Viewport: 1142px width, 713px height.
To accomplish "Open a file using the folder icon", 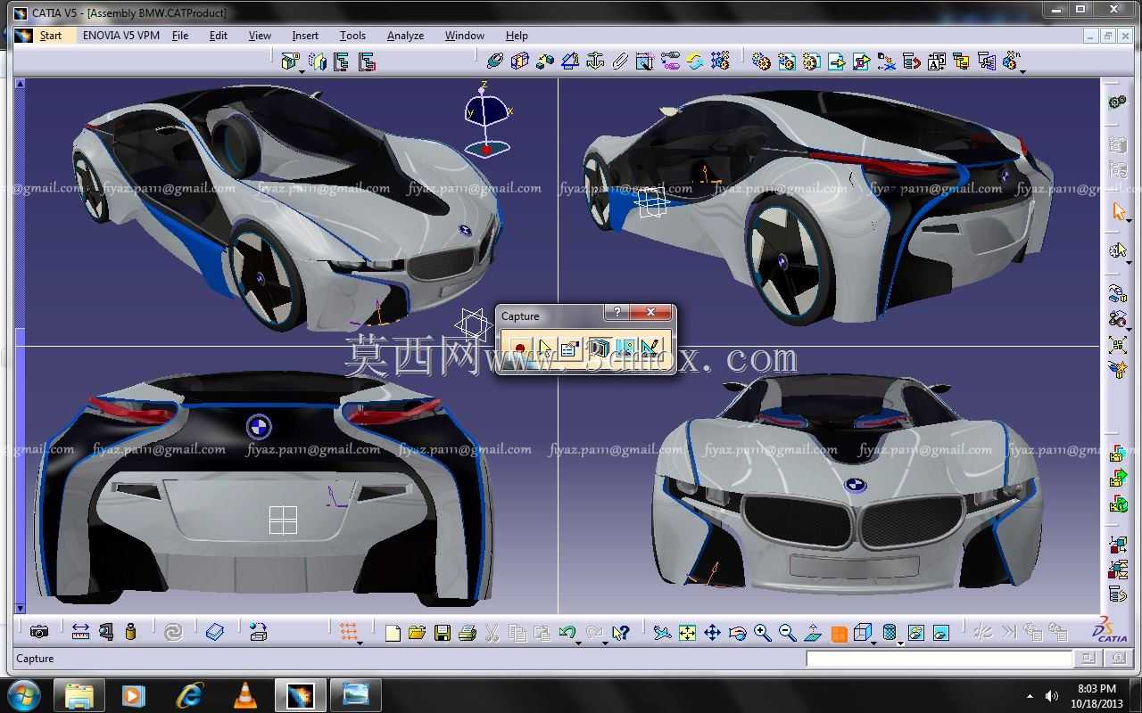I will tap(417, 633).
